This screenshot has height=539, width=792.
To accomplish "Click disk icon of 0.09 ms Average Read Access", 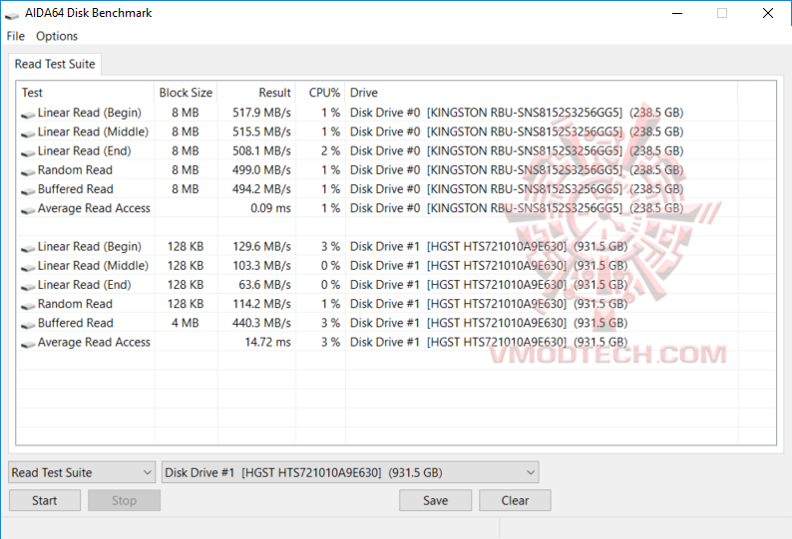I will click(x=28, y=210).
